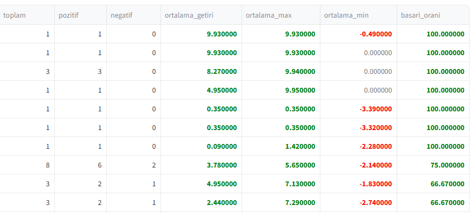
Task: Click the pozitif cell showing 6
Action: pyautogui.click(x=80, y=165)
